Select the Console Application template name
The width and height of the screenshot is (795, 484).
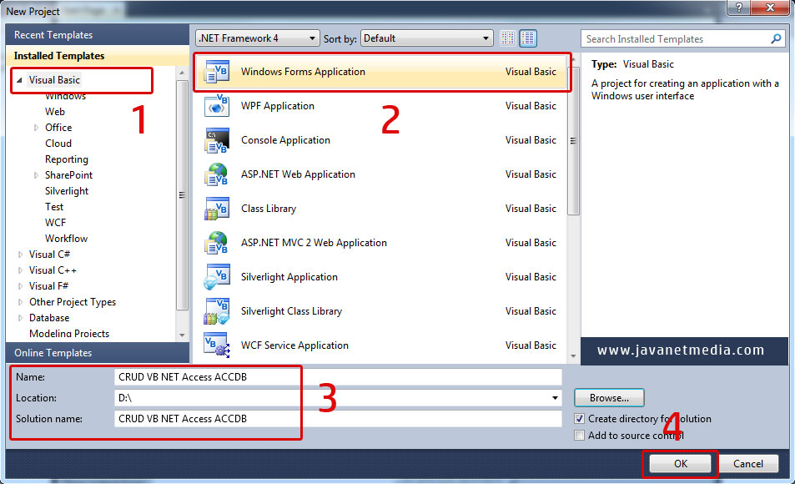coord(285,140)
